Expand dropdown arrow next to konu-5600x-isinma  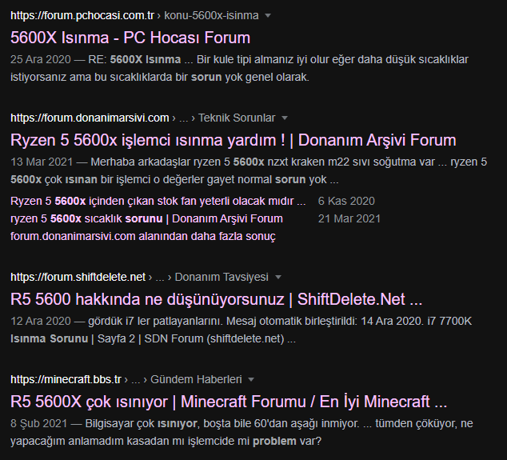(x=268, y=15)
